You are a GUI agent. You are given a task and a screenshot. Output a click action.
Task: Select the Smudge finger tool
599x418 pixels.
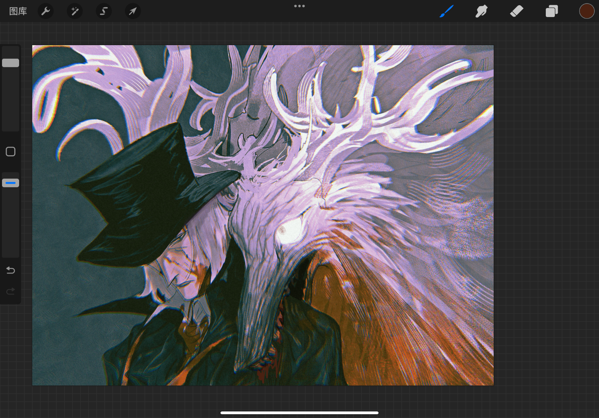[481, 11]
